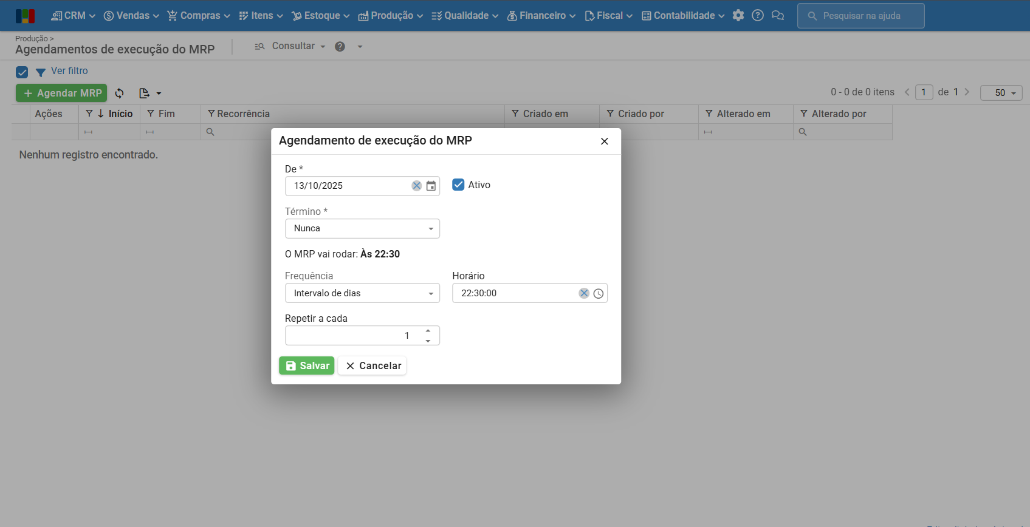Open the Qualidade menu
The height and width of the screenshot is (527, 1030).
click(465, 16)
